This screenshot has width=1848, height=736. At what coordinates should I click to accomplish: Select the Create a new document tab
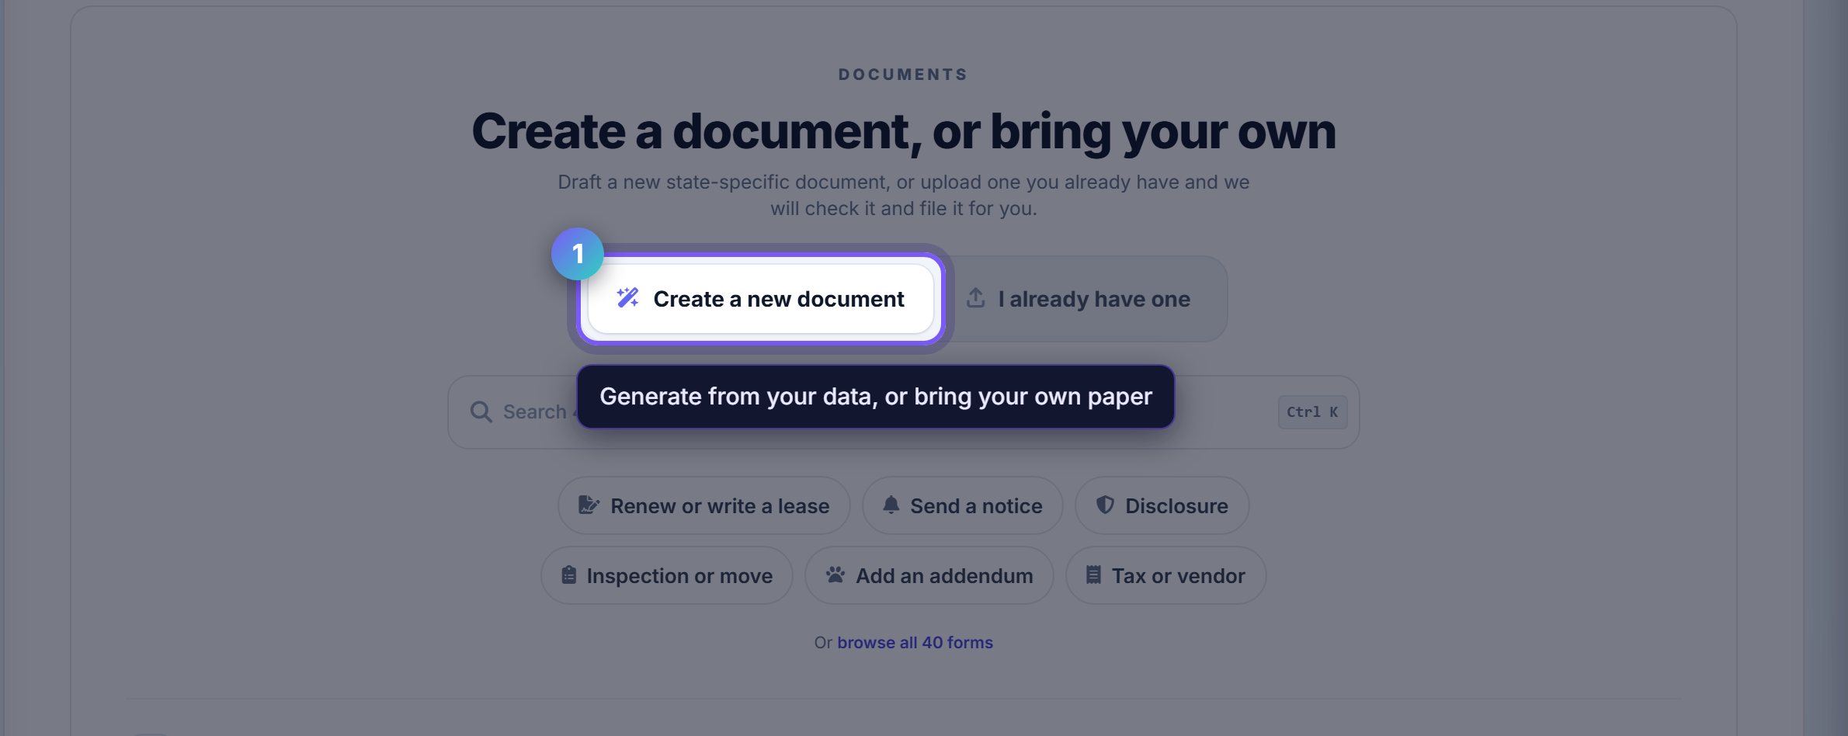[760, 299]
